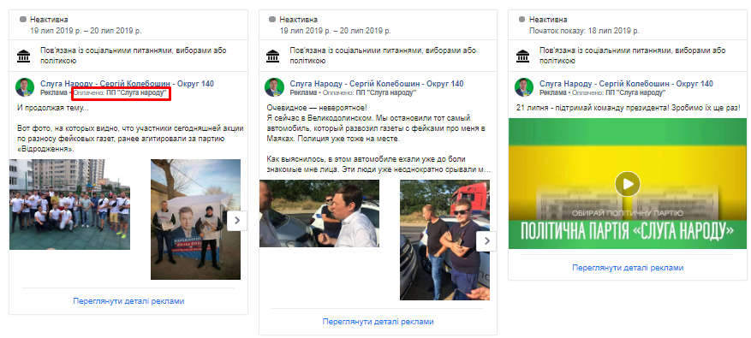This screenshot has width=751, height=338.
Task: Open page name link in the Очевидное ad
Action: click(377, 84)
